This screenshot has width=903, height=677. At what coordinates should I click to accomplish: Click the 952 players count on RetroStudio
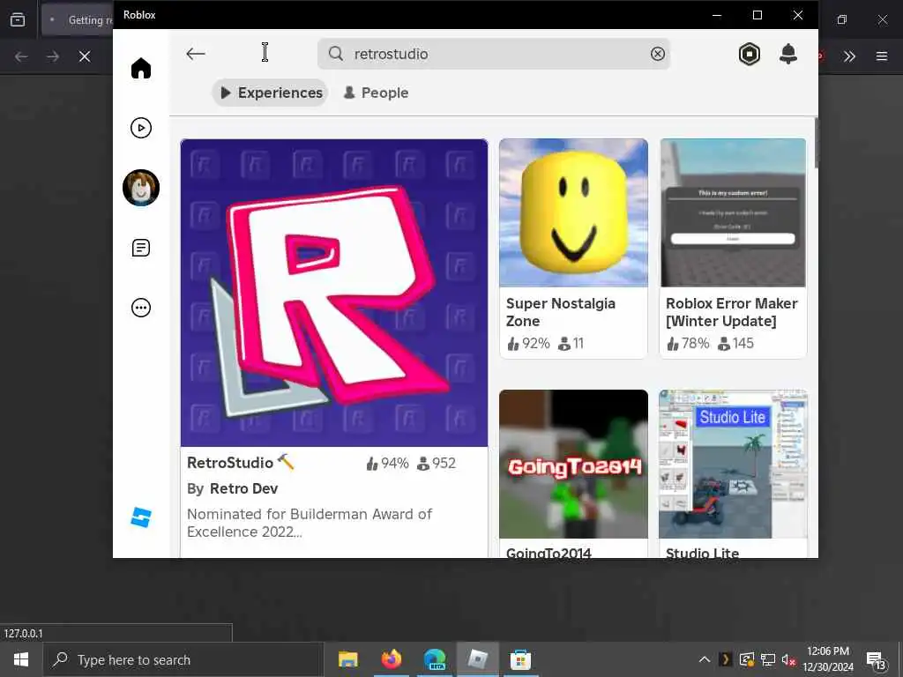(x=437, y=464)
